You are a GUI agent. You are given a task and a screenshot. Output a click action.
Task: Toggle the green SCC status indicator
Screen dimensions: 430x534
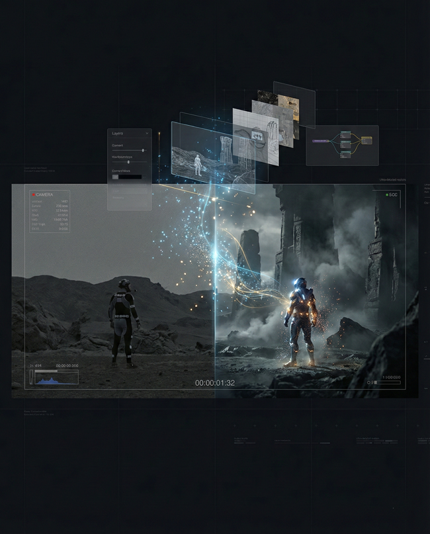click(389, 195)
